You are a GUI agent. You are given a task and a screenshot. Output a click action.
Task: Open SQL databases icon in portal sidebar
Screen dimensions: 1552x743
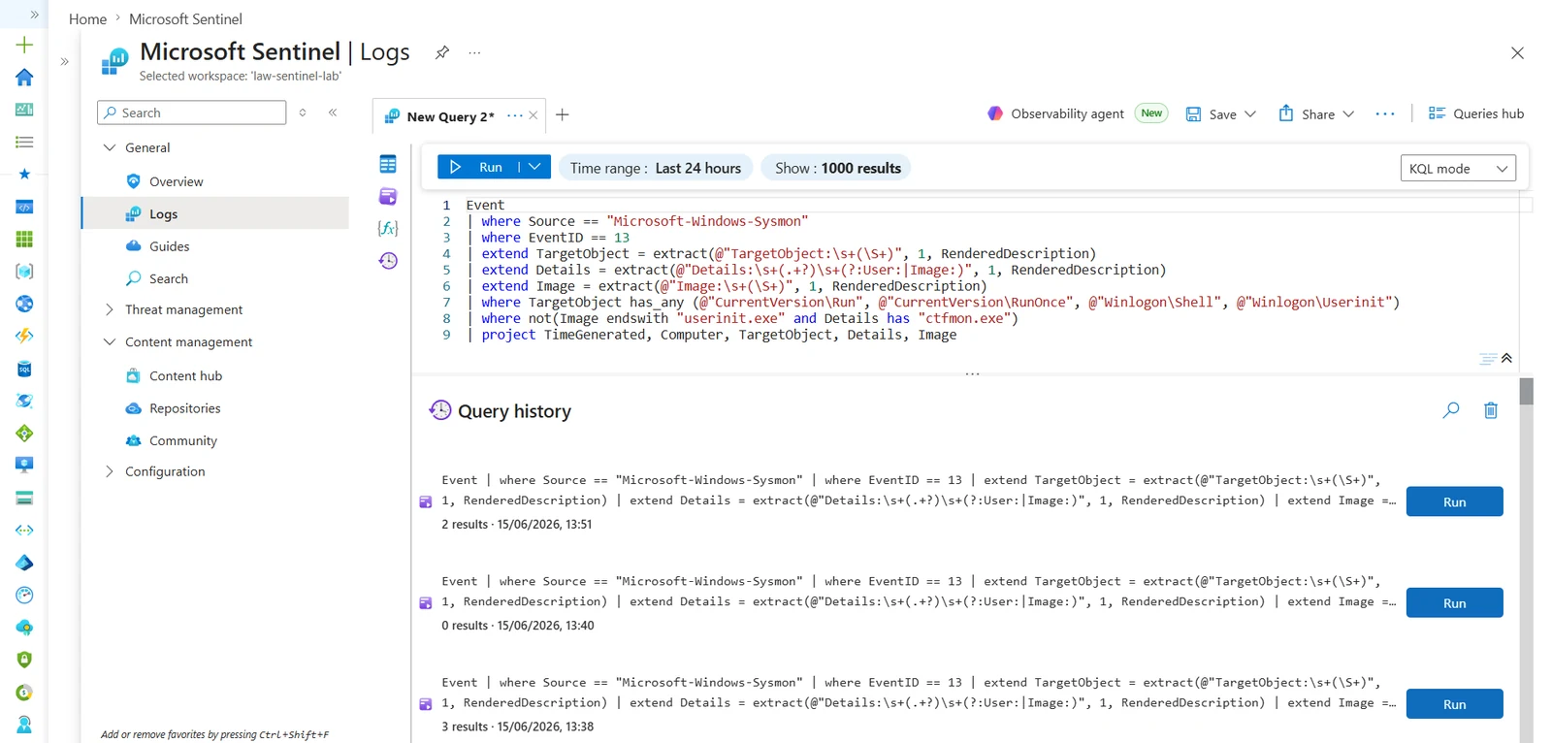(x=24, y=369)
